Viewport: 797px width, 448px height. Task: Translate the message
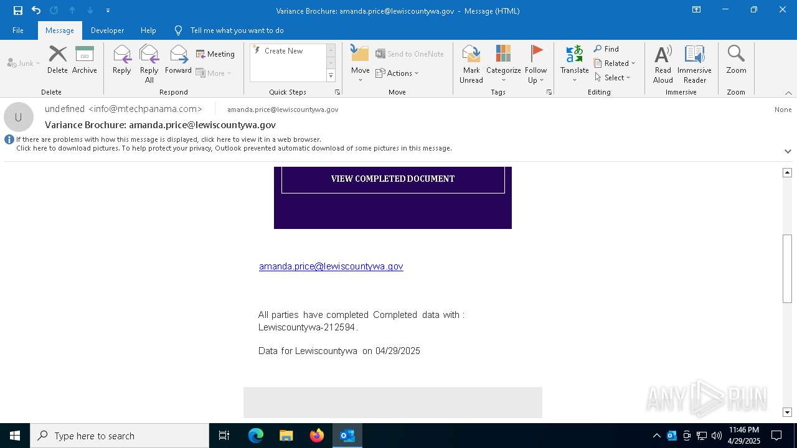574,63
